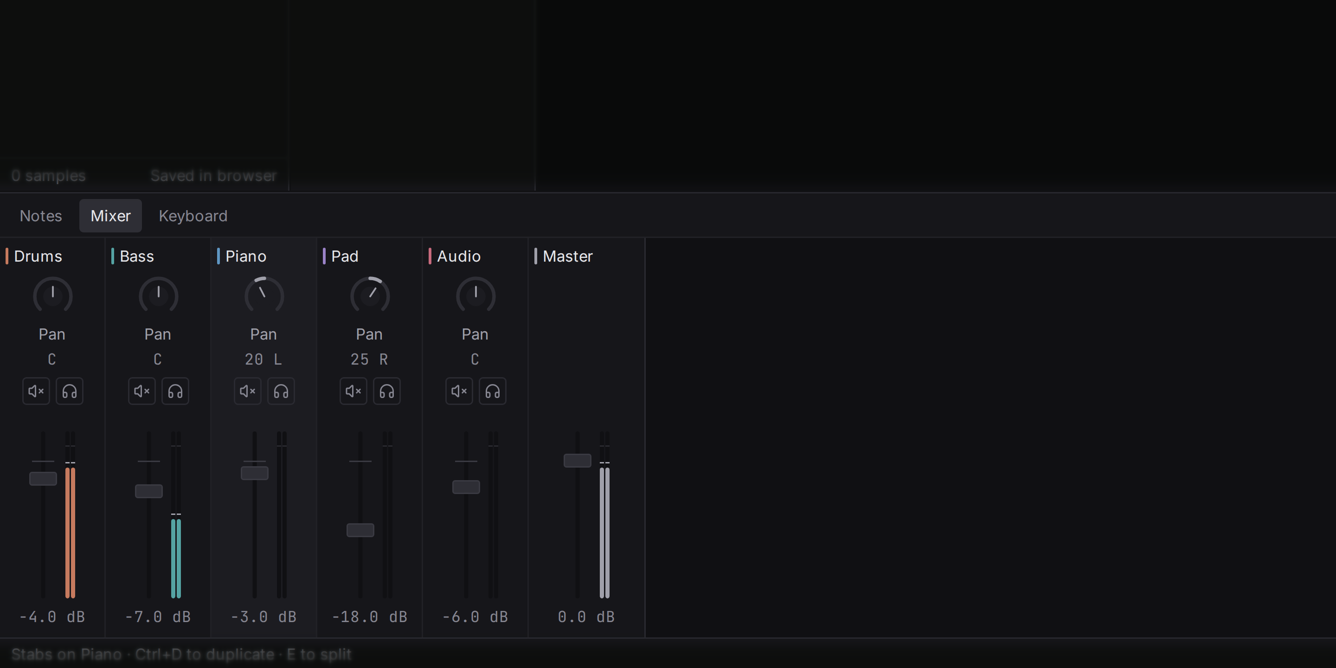Select the Piano channel name
The width and height of the screenshot is (1336, 668).
pyautogui.click(x=246, y=256)
